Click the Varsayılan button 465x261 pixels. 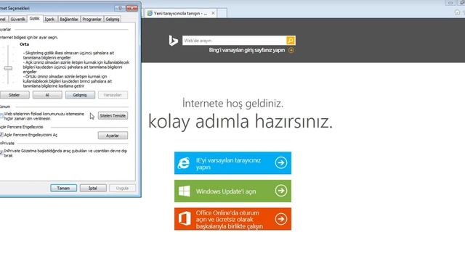(113, 95)
